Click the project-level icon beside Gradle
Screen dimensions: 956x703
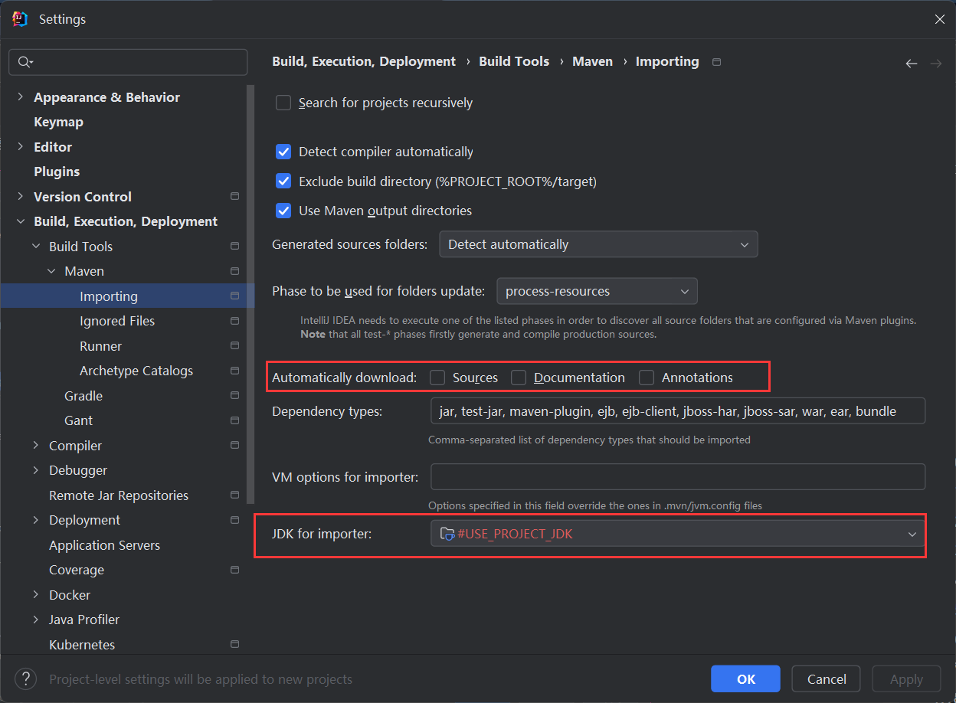[234, 396]
